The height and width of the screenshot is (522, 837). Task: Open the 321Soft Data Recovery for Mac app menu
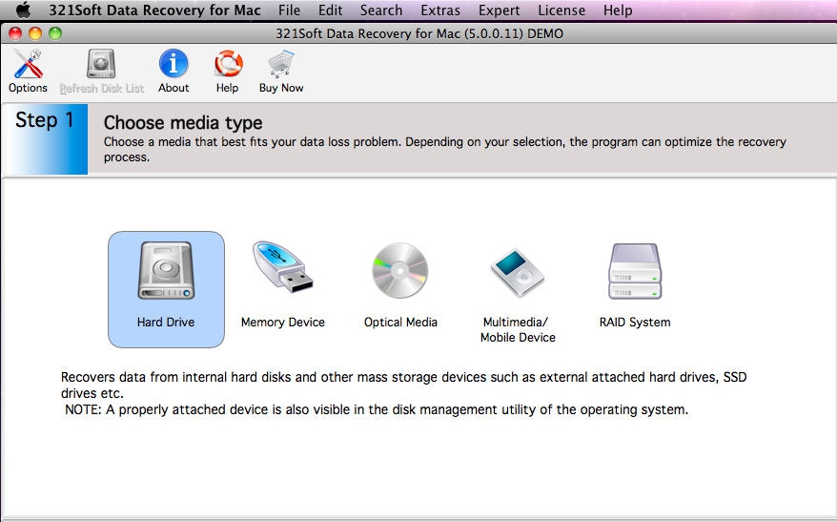tap(154, 10)
